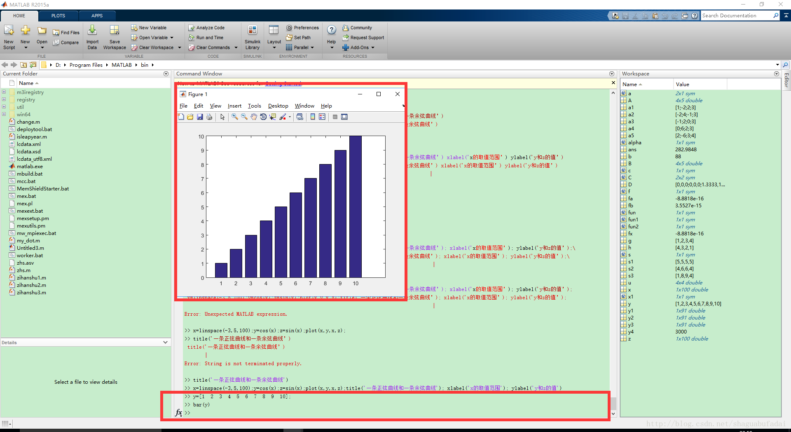
Task: Click Insert Colorbar in Figure 1 toolbar
Action: point(313,117)
